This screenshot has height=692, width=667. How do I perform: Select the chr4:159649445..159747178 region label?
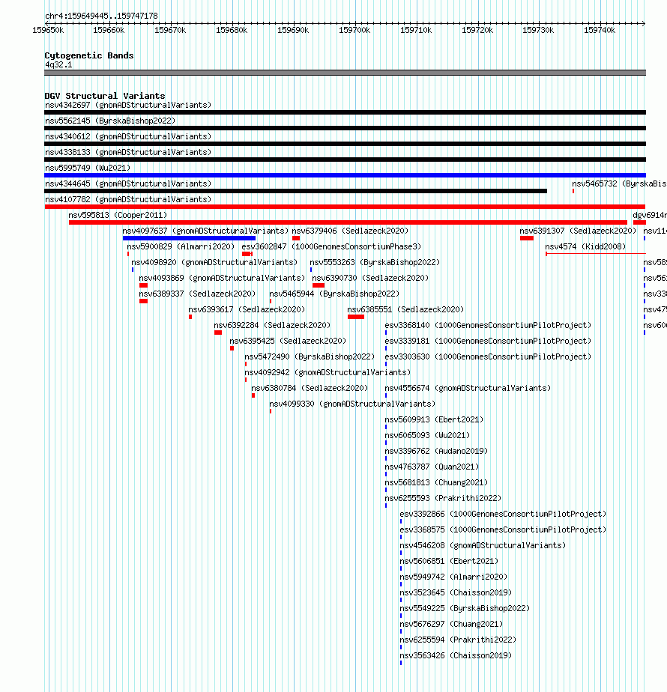tap(101, 16)
